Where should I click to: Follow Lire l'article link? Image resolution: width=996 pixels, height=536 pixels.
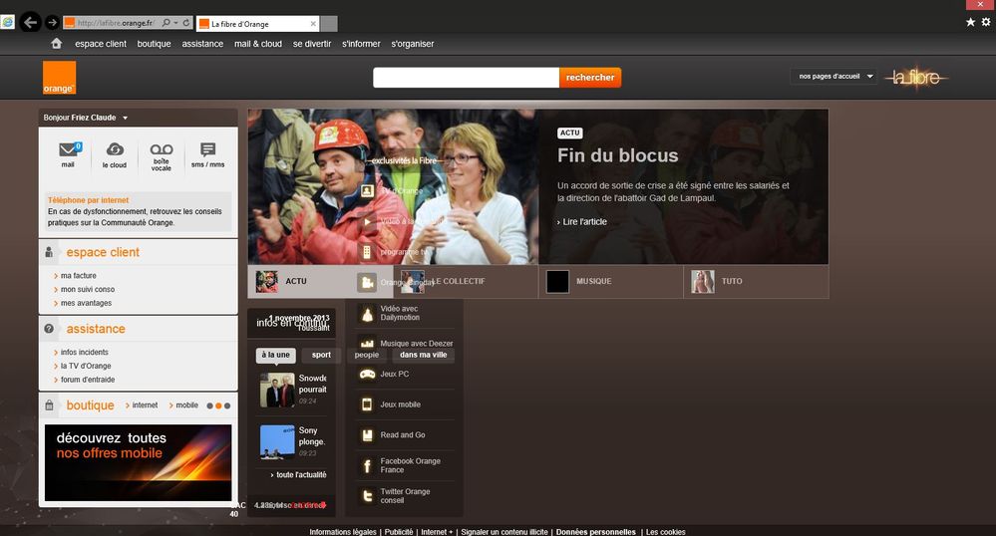point(584,221)
